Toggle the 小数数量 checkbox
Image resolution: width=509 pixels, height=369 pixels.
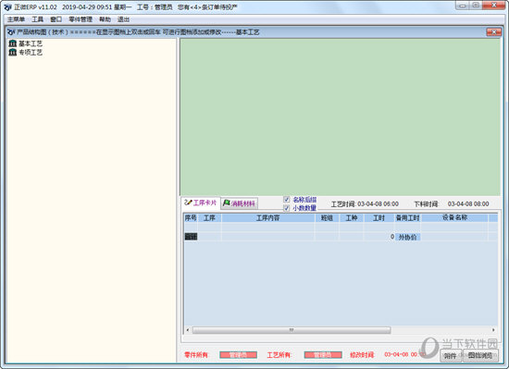[286, 208]
